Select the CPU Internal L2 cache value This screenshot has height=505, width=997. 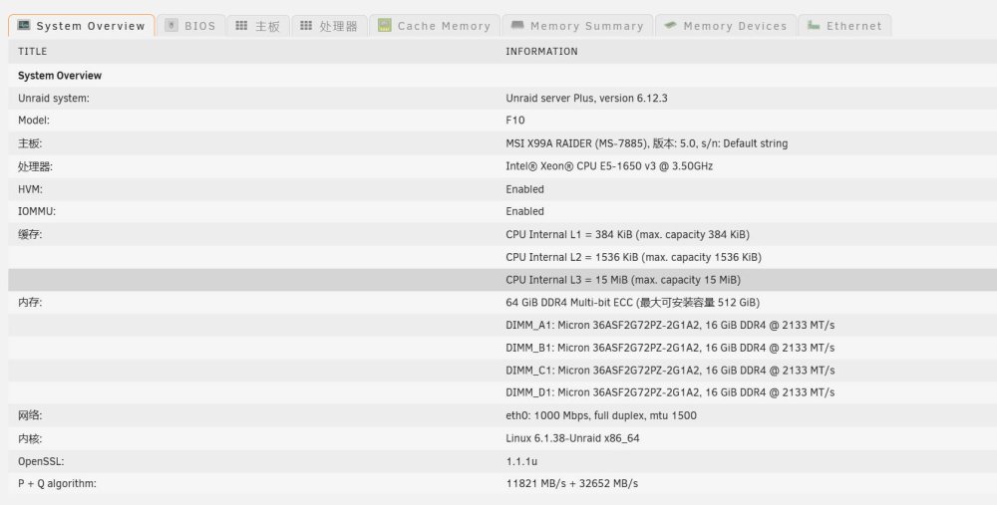tap(633, 257)
